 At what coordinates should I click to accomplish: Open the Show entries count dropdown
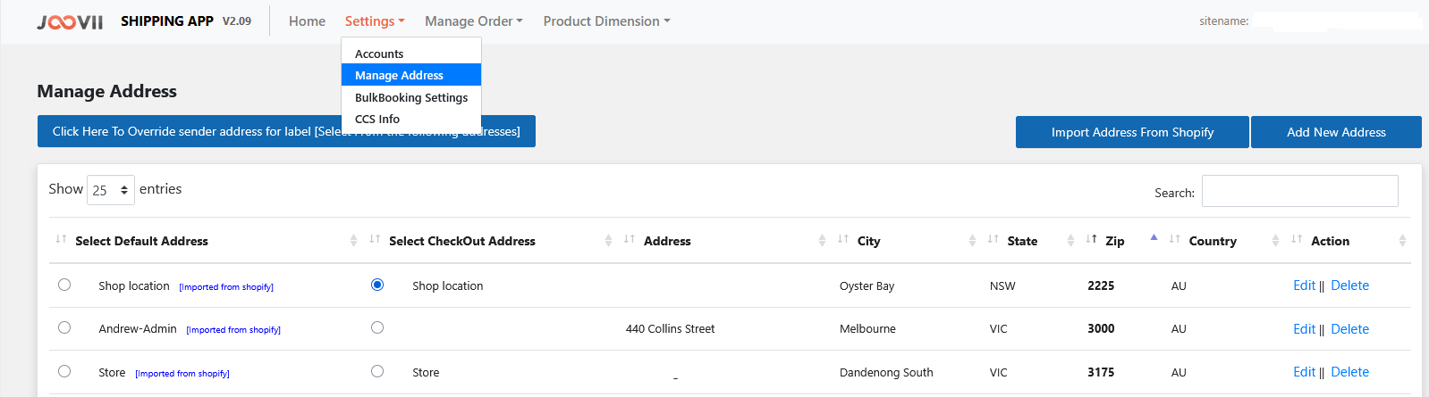pos(111,190)
